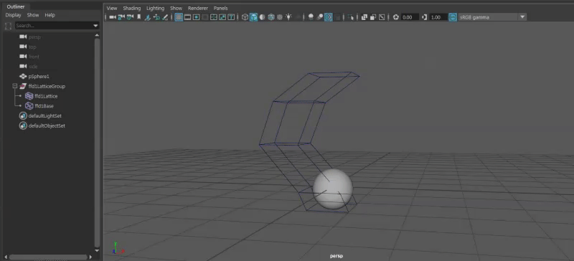The width and height of the screenshot is (574, 261).
Task: Click the sphere object in viewport
Action: 333,189
